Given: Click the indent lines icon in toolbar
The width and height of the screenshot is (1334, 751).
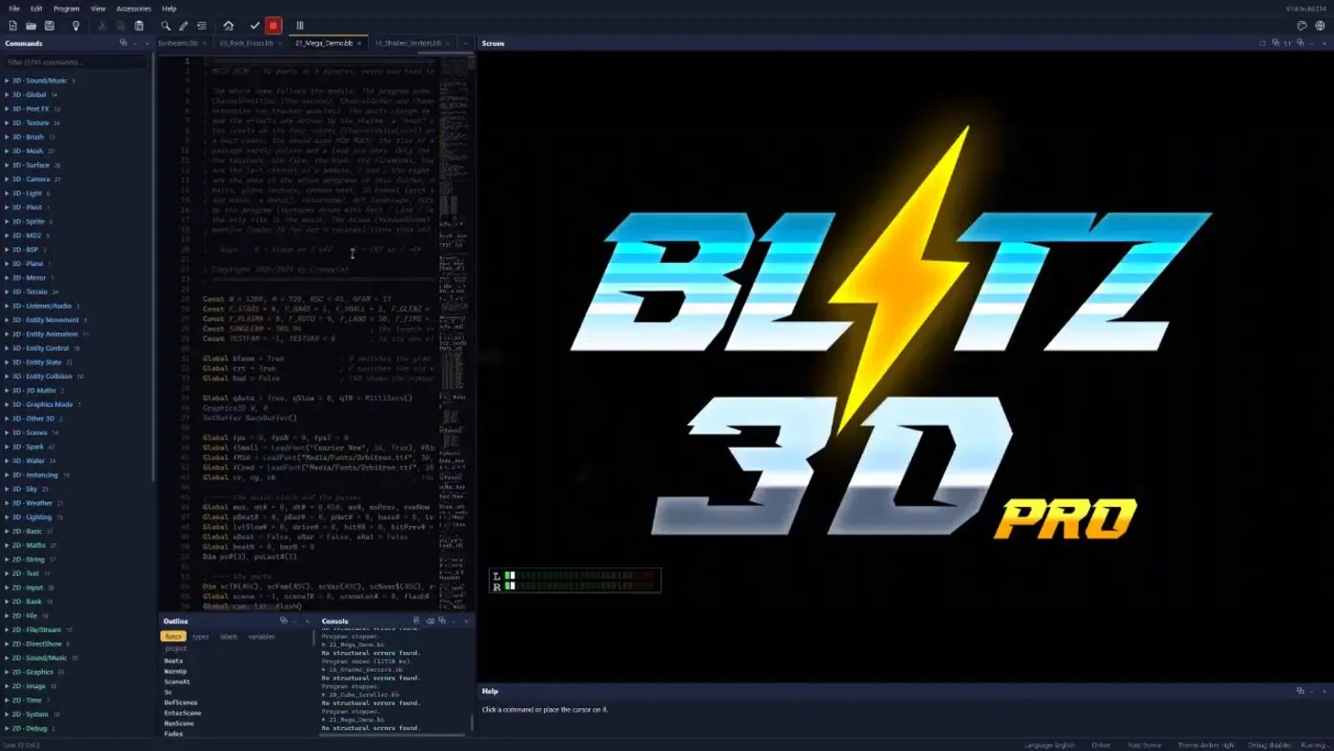Looking at the screenshot, I should point(202,26).
